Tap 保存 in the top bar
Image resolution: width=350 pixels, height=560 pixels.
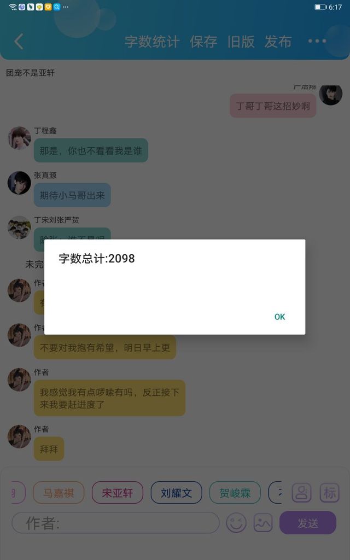pos(203,42)
